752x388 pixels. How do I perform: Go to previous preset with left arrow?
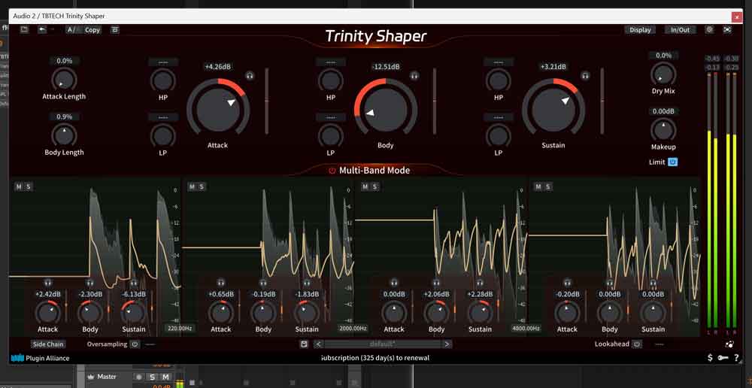[x=319, y=344]
